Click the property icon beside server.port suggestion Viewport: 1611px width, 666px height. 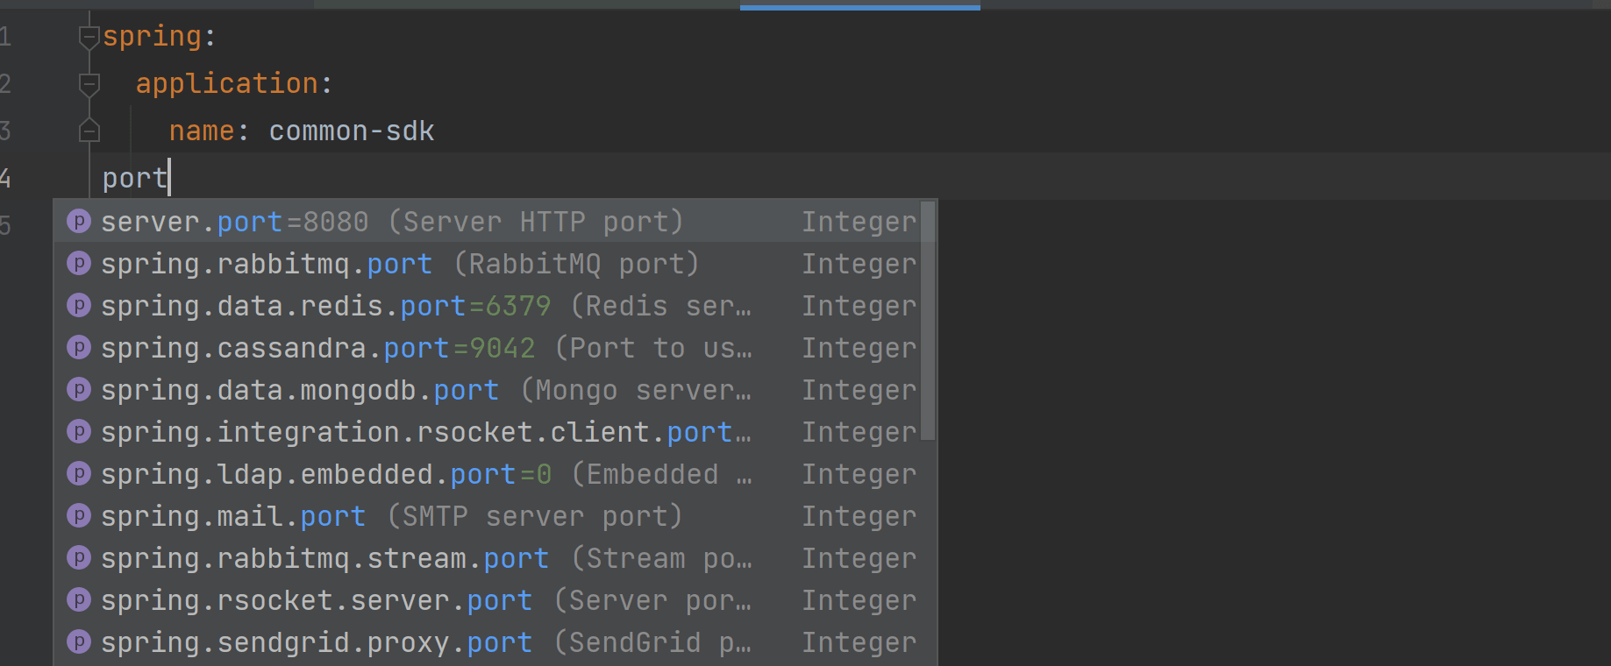coord(79,222)
